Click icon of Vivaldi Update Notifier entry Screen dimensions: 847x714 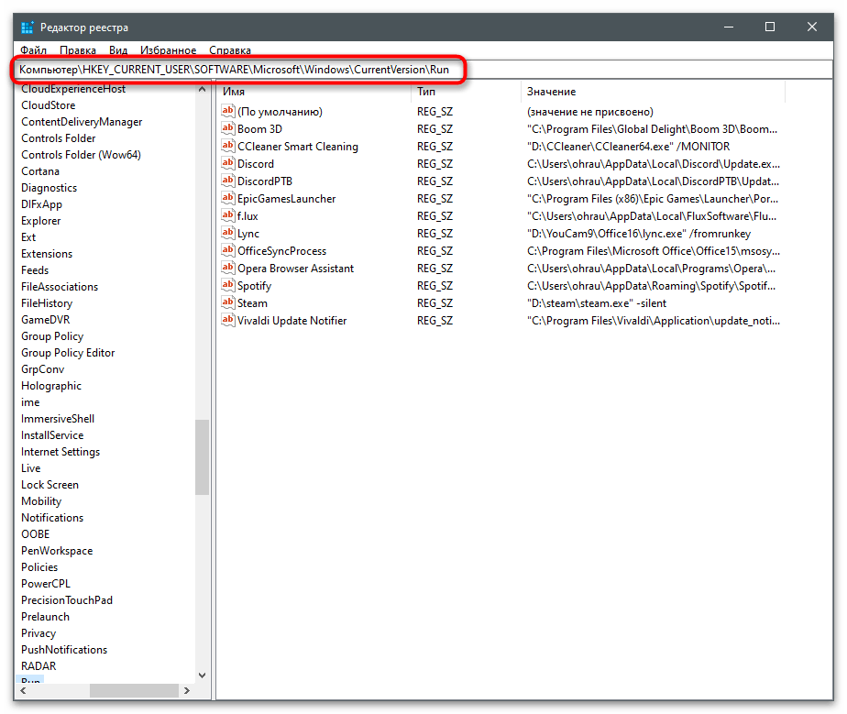[229, 321]
